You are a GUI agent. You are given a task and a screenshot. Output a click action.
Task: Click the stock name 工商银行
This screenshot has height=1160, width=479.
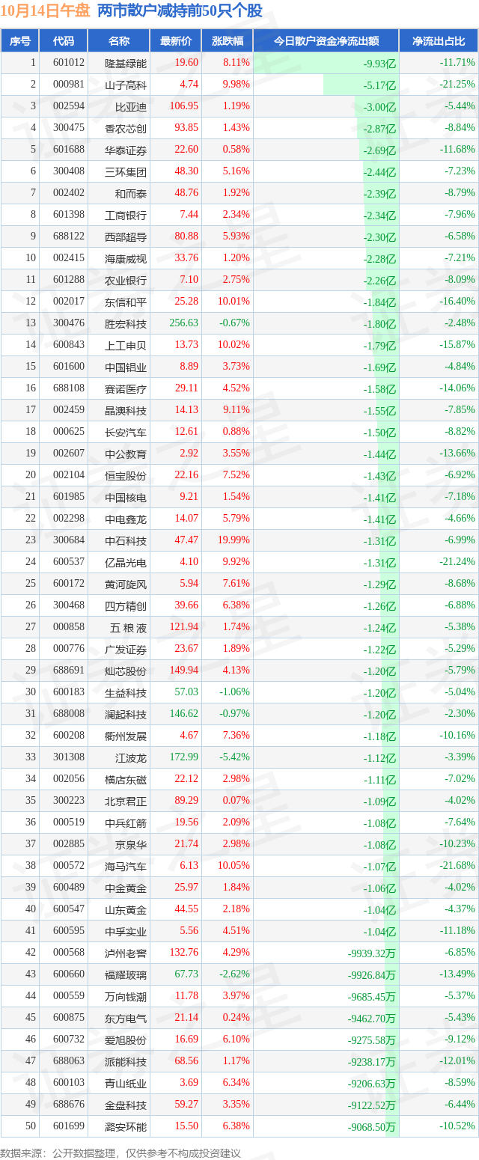click(x=126, y=215)
